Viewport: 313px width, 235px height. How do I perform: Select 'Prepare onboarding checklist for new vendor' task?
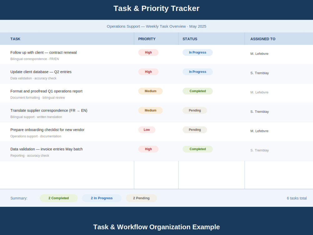tap(47, 130)
